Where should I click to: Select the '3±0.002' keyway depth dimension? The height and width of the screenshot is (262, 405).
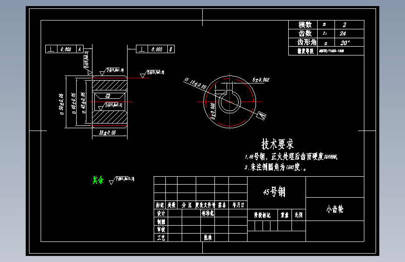click(x=213, y=111)
